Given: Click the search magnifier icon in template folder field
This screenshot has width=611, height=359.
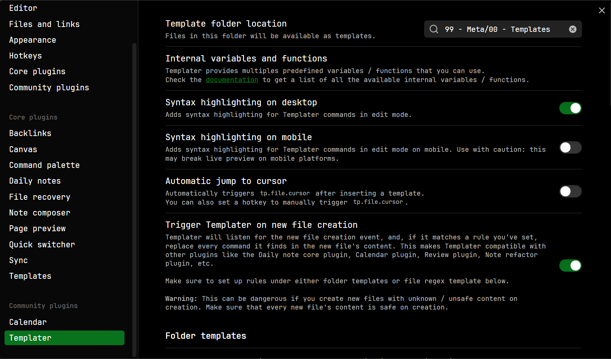Looking at the screenshot, I should pos(434,29).
